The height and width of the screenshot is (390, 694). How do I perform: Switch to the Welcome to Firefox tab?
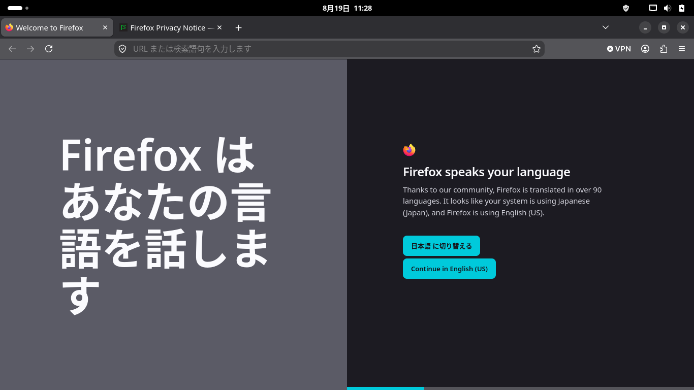click(x=57, y=27)
